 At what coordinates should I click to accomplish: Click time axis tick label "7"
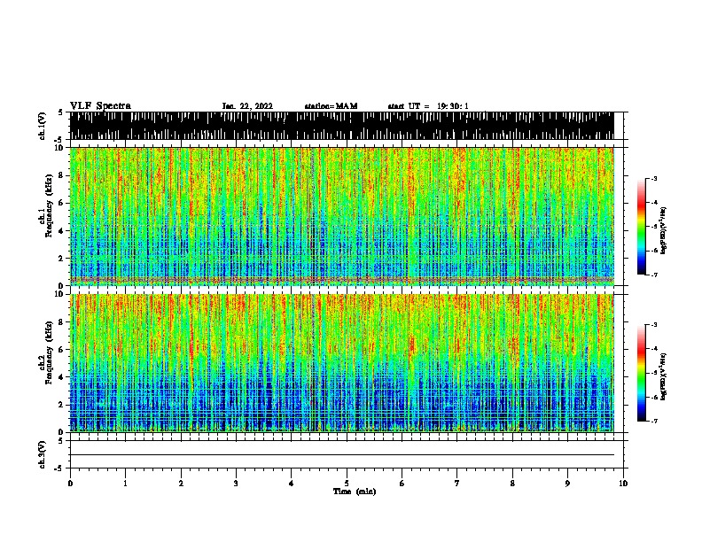[457, 484]
